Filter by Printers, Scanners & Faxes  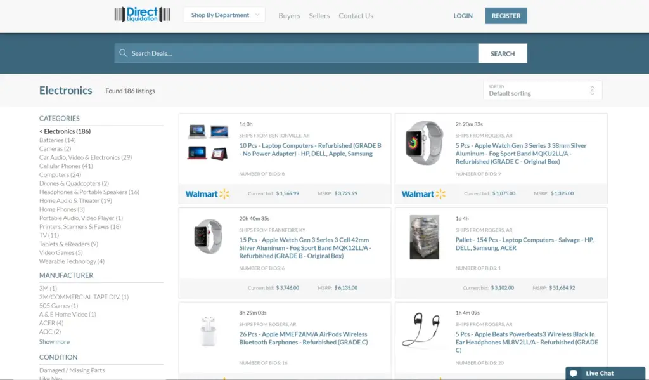tap(80, 226)
